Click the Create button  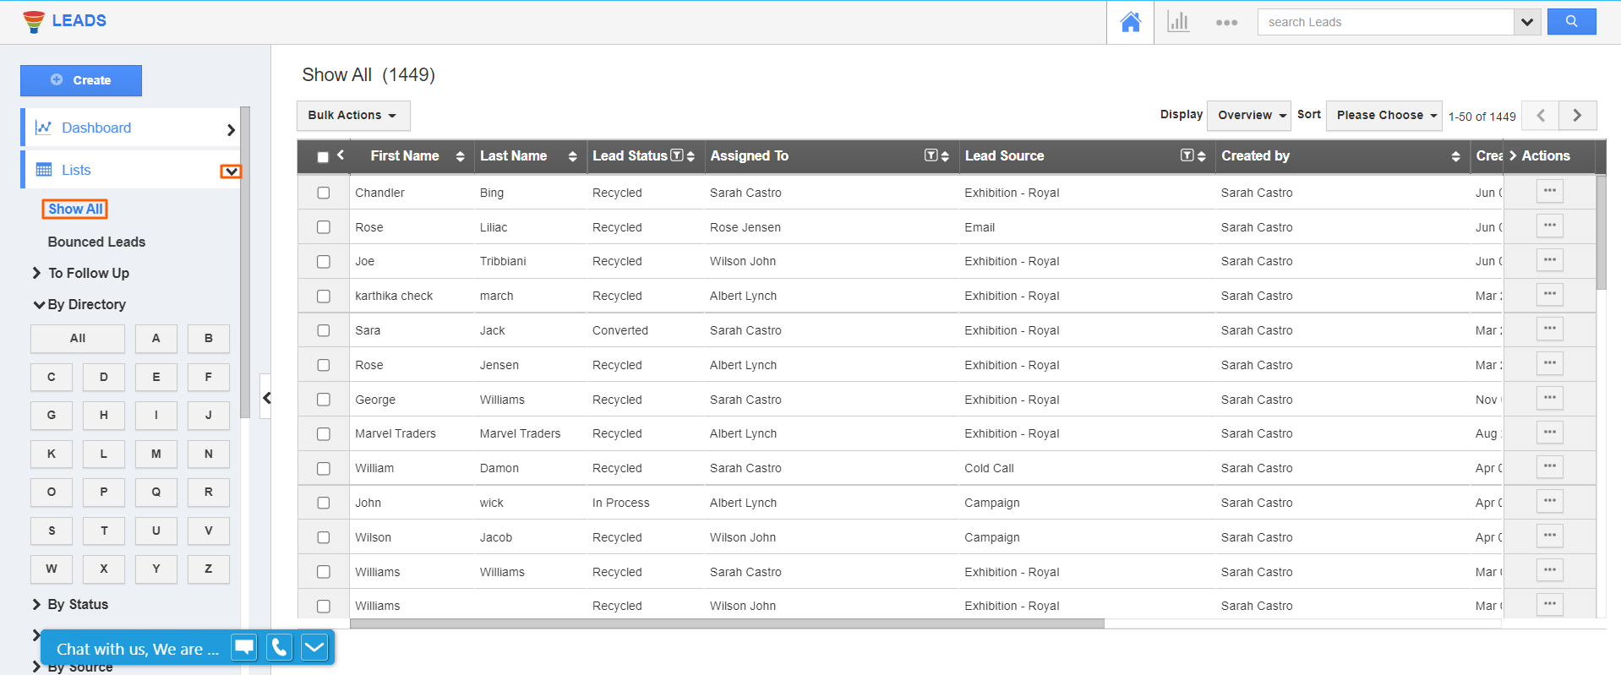coord(81,80)
